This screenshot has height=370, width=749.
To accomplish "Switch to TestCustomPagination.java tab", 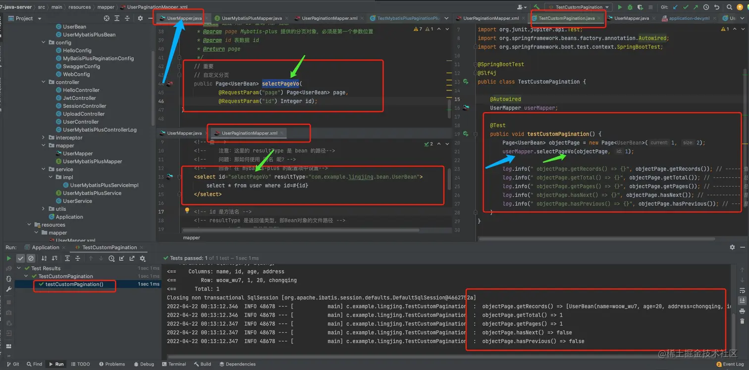I will coord(566,18).
